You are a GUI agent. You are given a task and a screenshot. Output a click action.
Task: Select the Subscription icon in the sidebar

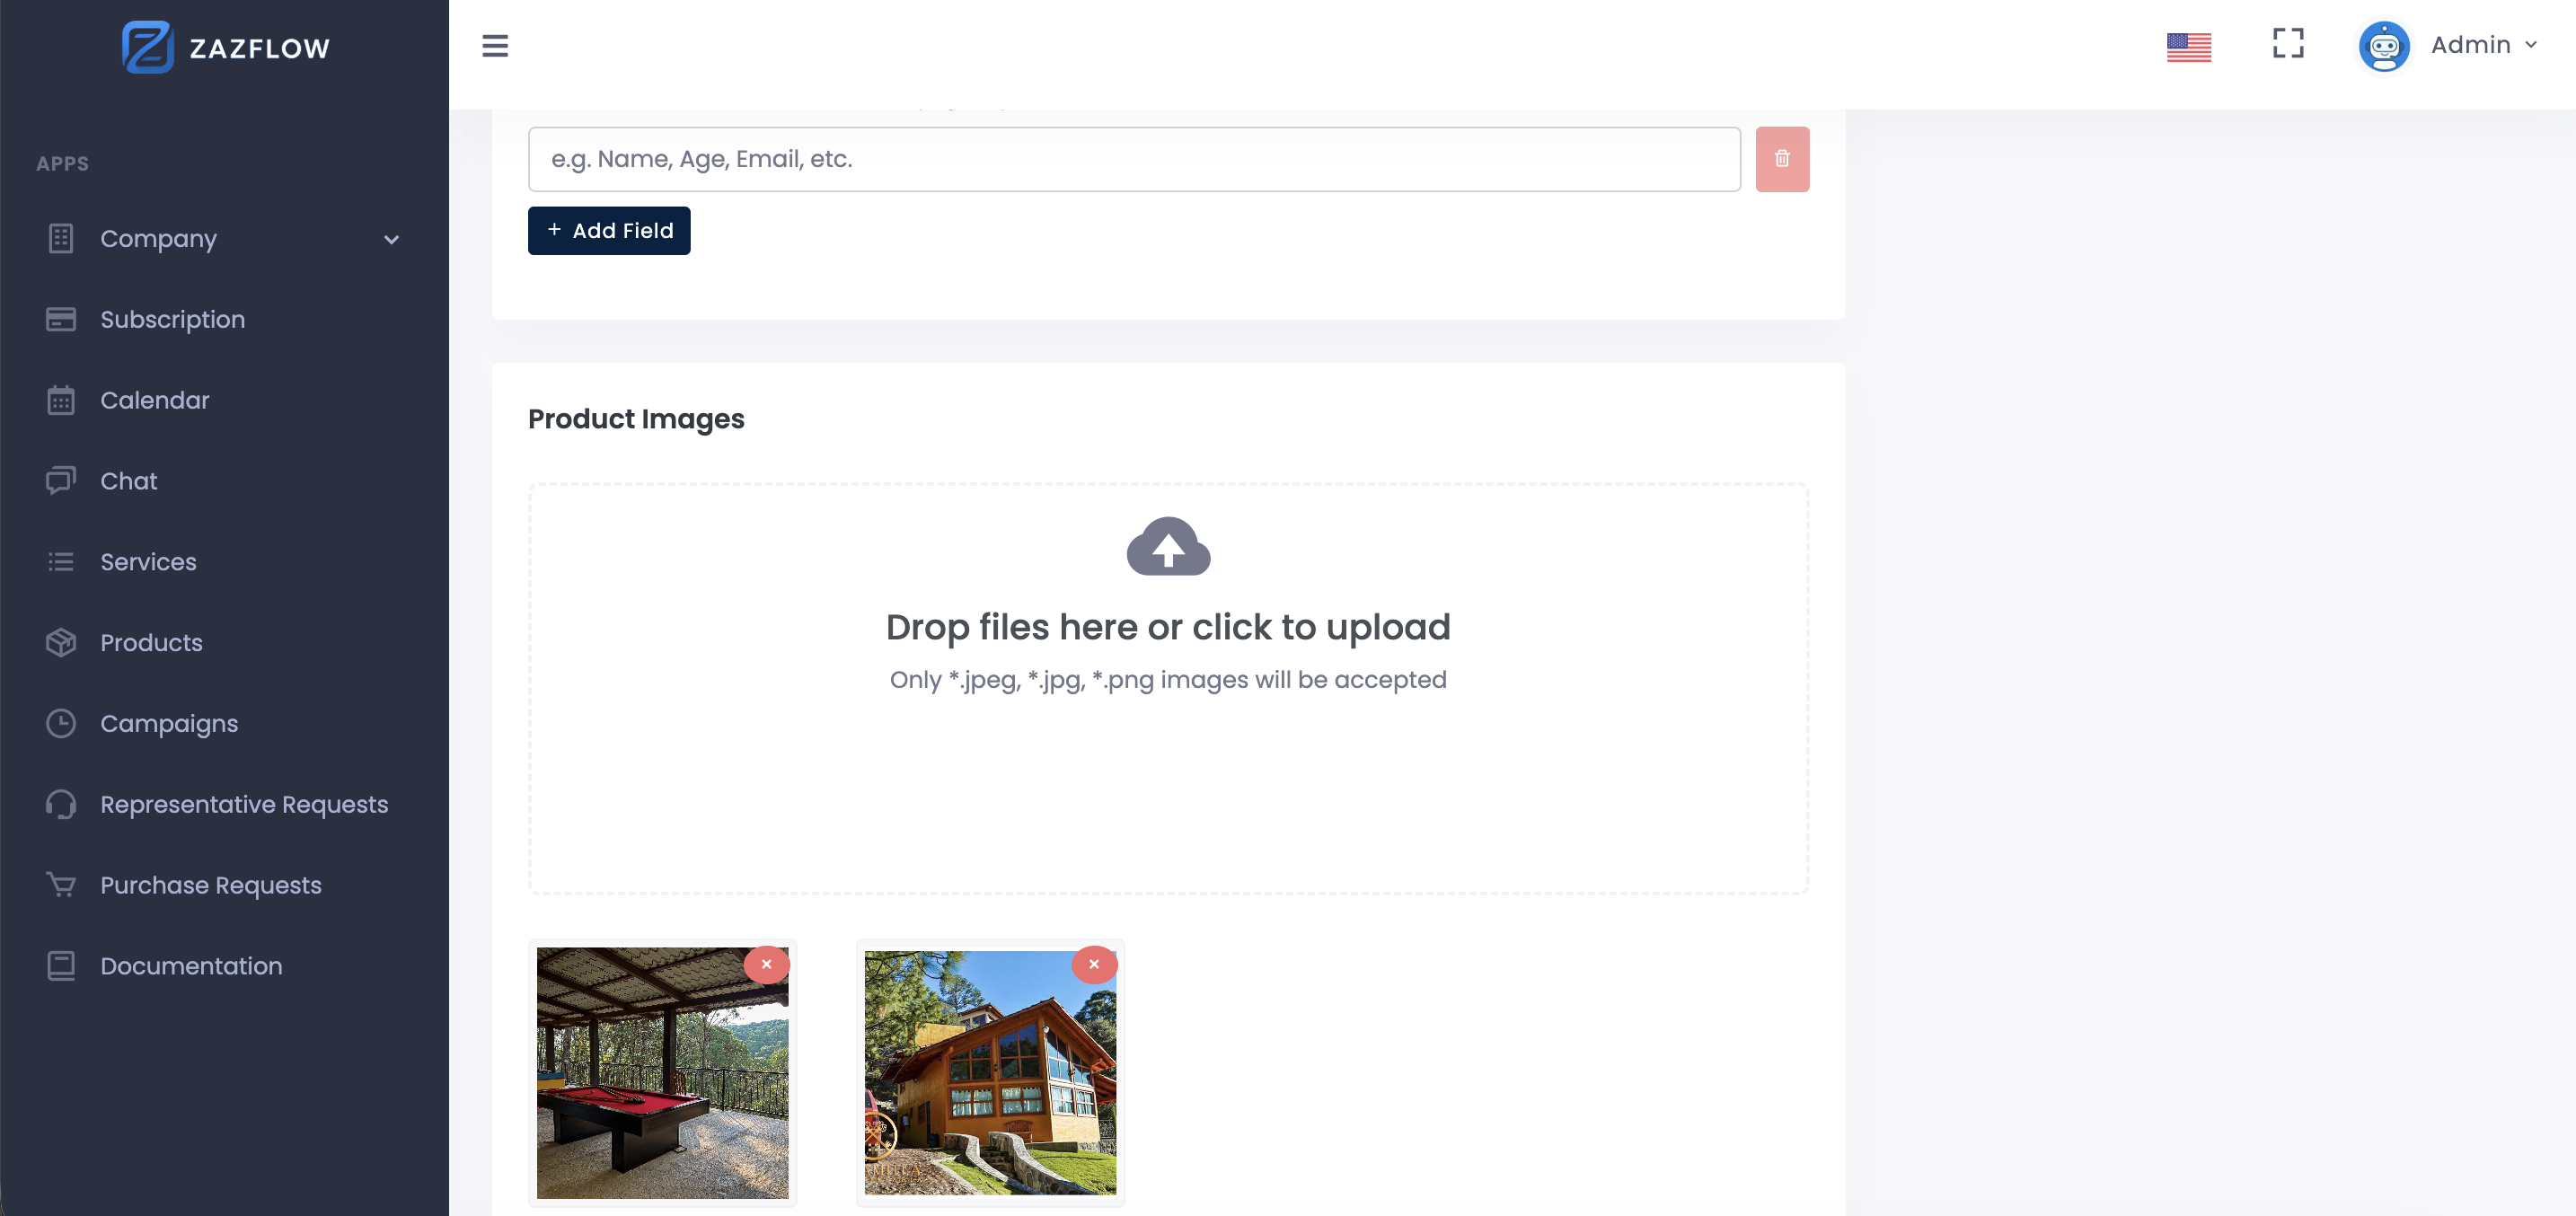(x=60, y=319)
